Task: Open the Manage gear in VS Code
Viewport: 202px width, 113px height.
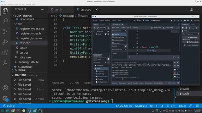Action: 5,98
